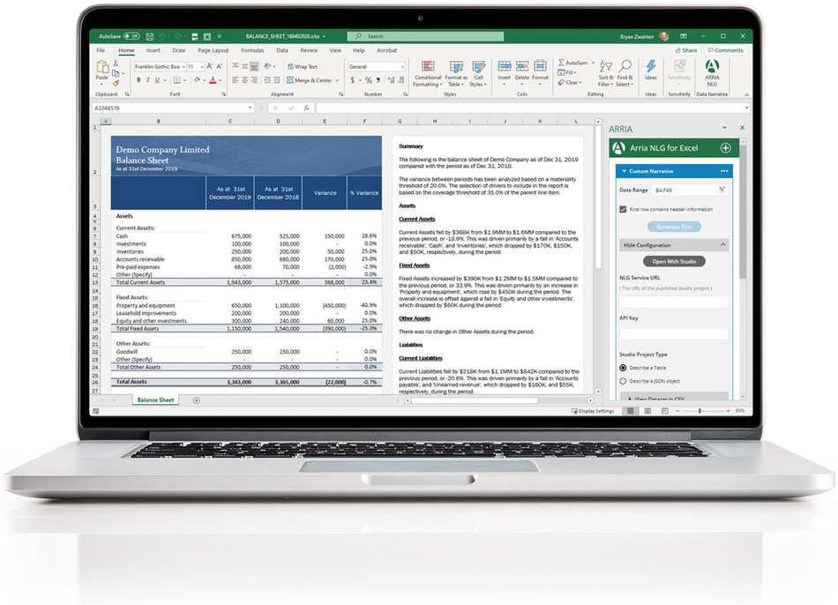Select the Balance Sheet sheet tab

point(155,400)
